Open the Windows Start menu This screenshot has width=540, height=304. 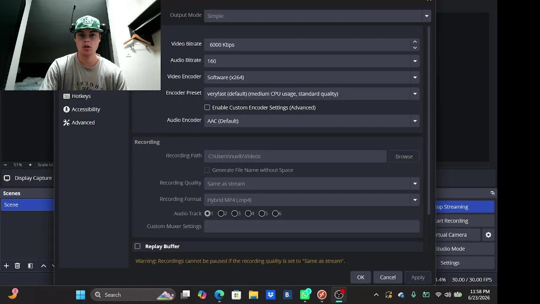(81, 295)
